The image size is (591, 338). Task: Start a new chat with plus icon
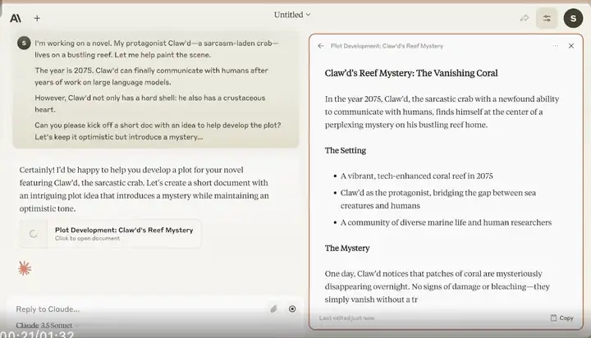pyautogui.click(x=37, y=18)
